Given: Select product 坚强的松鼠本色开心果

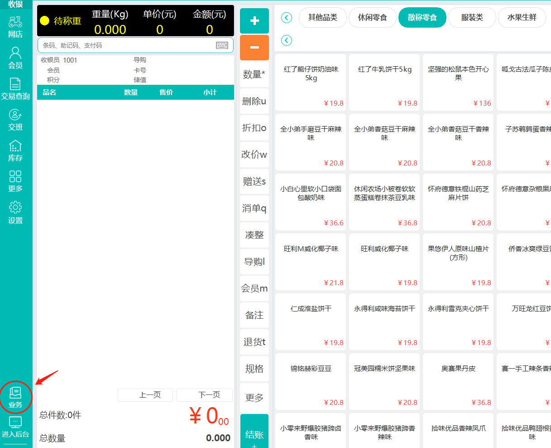Looking at the screenshot, I should coord(458,83).
